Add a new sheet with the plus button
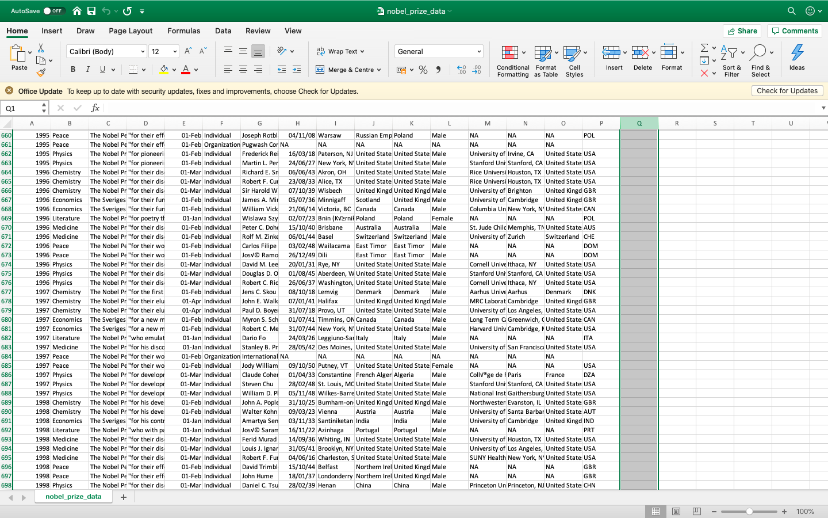The height and width of the screenshot is (518, 828). pos(123,496)
